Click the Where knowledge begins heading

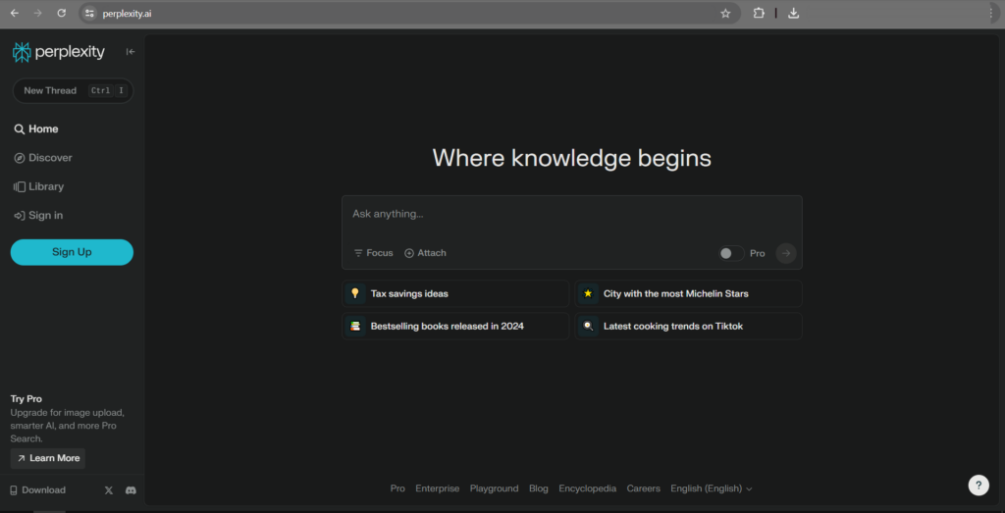click(x=572, y=158)
